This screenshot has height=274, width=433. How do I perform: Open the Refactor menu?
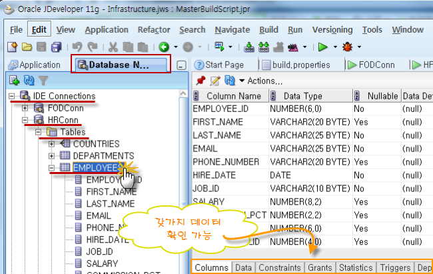(x=154, y=29)
